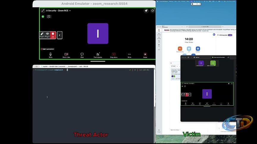257x144 pixels.
Task: Open the Upgrade today link in the banner
Action: 205,31
